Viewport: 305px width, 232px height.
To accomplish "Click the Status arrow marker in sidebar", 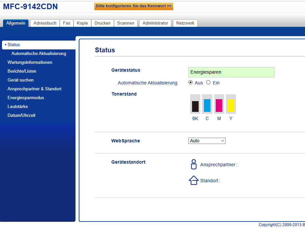I will tap(6, 45).
